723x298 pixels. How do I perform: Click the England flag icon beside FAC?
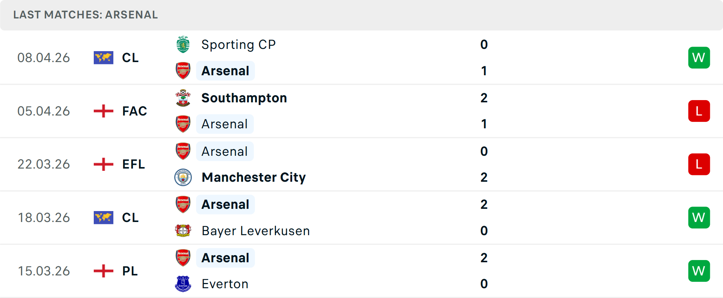pyautogui.click(x=104, y=111)
